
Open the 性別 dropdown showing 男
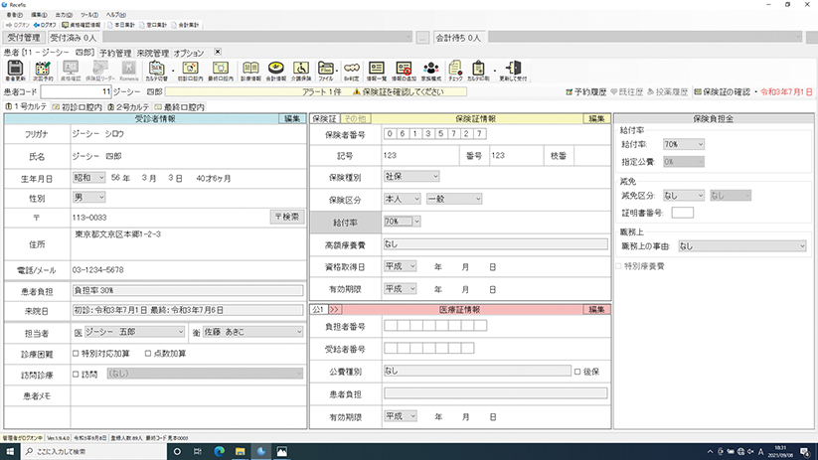point(88,197)
